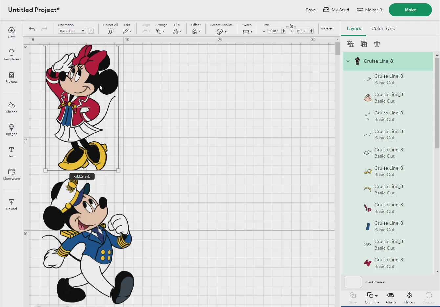Open the Offset dropdown
This screenshot has height=307, width=440.
click(x=196, y=31)
